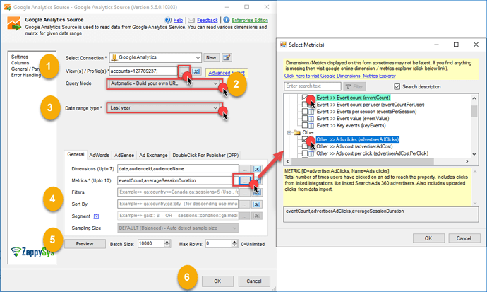Open the Date range type dropdown
This screenshot has height=292, width=487.
click(x=164, y=108)
